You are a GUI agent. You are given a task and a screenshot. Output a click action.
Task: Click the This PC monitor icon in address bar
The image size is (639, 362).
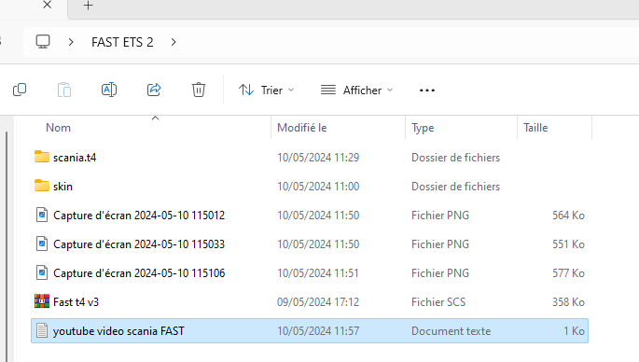(43, 42)
